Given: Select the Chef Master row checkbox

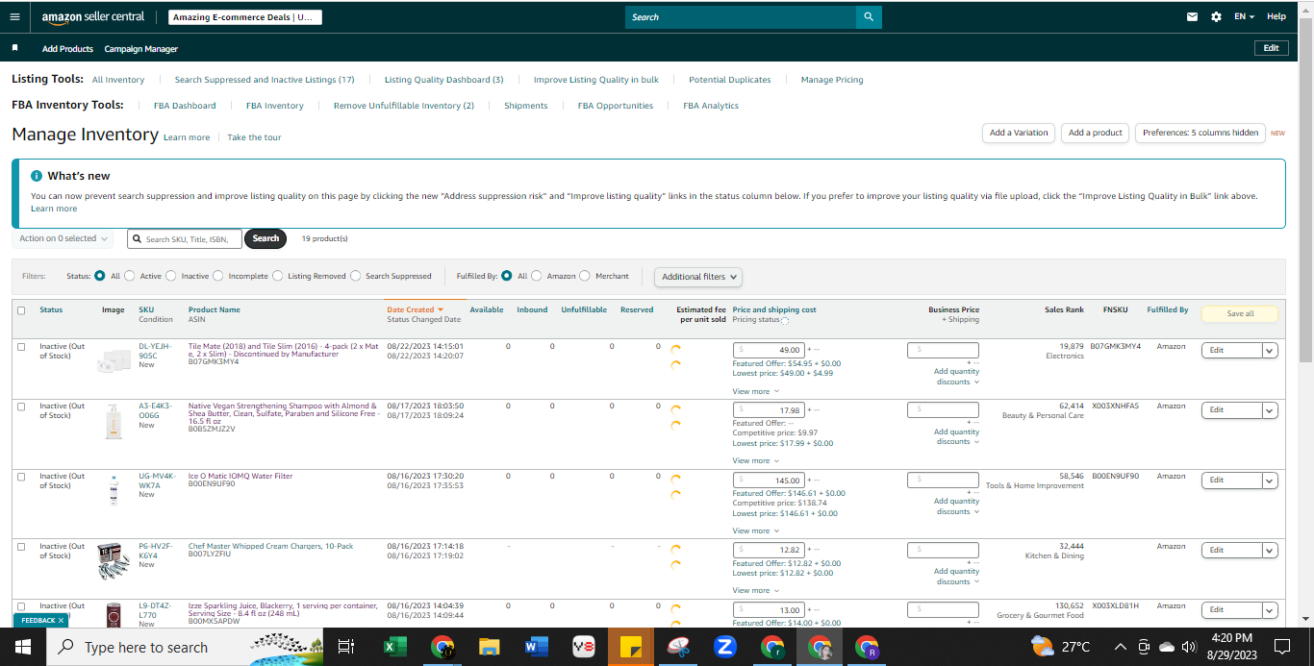Looking at the screenshot, I should [21, 547].
